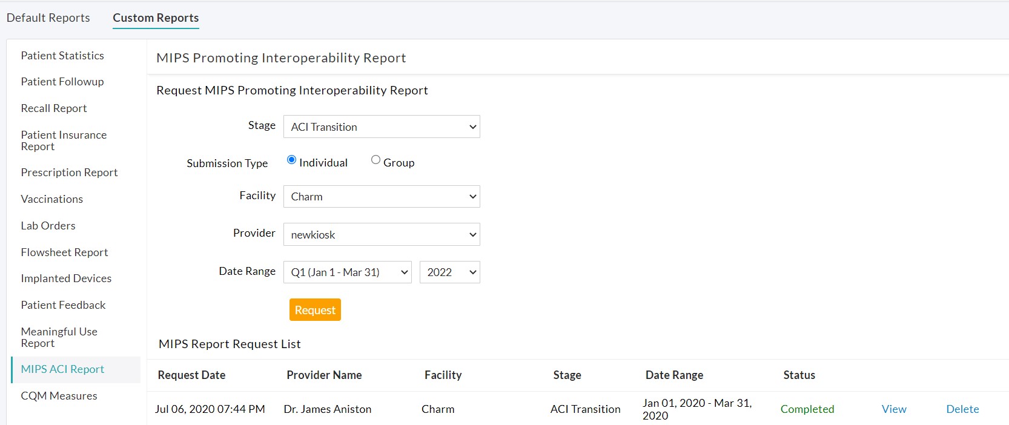The image size is (1009, 425).
Task: Open the Stage dropdown
Action: tap(382, 127)
